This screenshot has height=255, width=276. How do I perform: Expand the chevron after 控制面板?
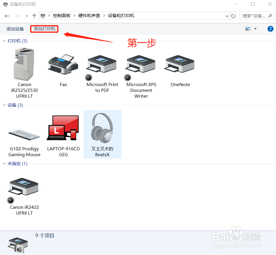[x=75, y=16]
